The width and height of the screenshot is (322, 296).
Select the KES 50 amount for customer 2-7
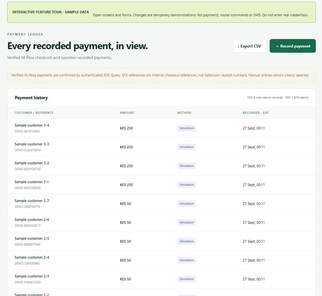125,204
